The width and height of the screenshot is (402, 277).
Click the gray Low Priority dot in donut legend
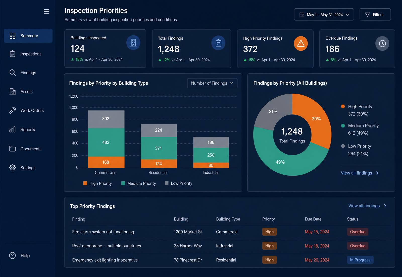point(343,146)
